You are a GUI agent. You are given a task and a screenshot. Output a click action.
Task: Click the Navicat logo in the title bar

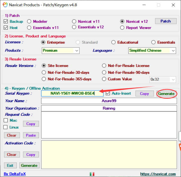click(x=5, y=5)
